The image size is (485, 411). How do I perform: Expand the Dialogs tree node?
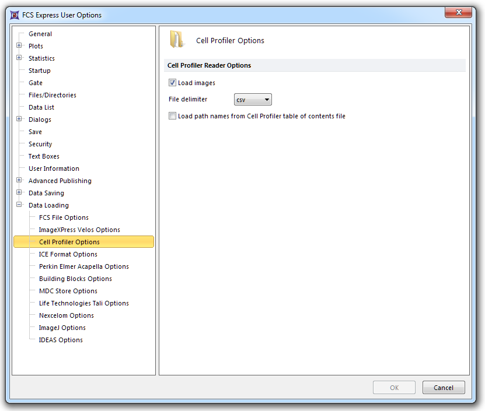[19, 119]
